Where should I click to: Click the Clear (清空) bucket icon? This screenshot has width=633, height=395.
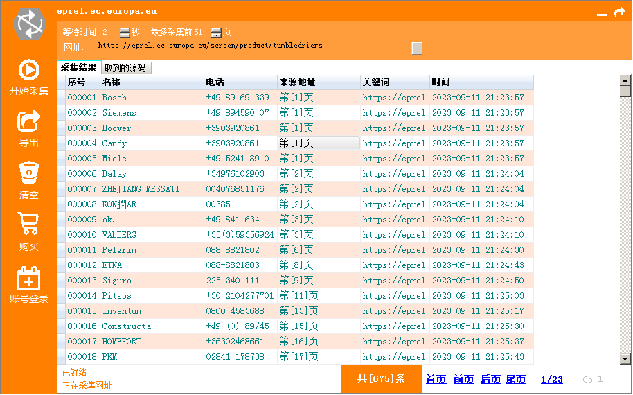[x=28, y=173]
